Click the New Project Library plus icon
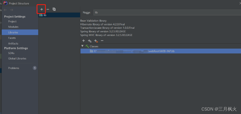The width and height of the screenshot is (241, 114). coord(41,9)
